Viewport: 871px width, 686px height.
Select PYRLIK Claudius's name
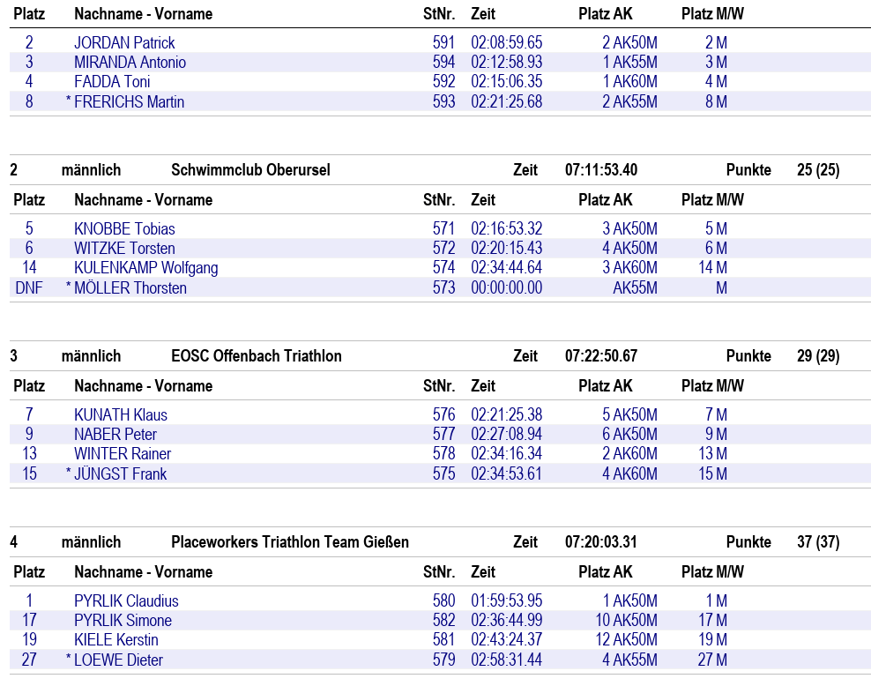(126, 601)
